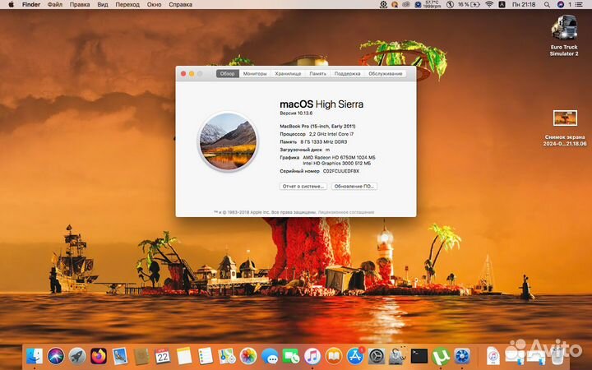Click the clock Пн 21:18
This screenshot has height=370, width=592.
tap(524, 5)
